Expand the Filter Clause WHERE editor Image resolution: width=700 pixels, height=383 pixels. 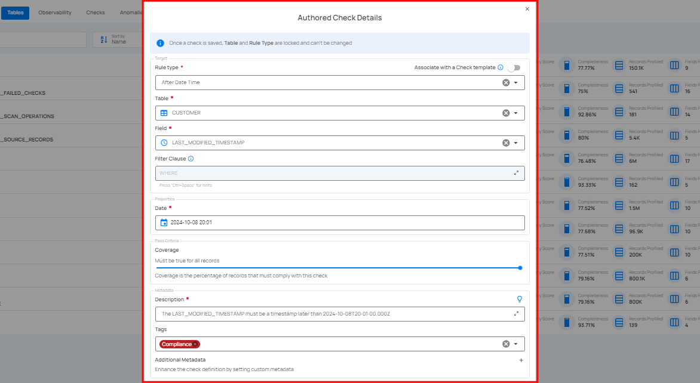pos(516,173)
